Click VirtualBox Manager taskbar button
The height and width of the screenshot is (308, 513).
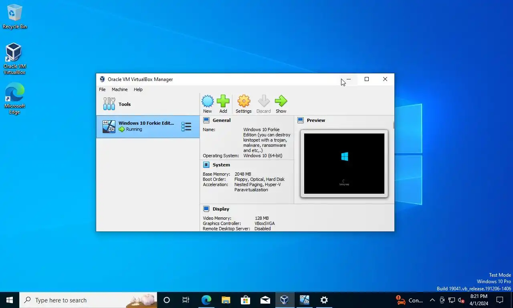coord(285,300)
